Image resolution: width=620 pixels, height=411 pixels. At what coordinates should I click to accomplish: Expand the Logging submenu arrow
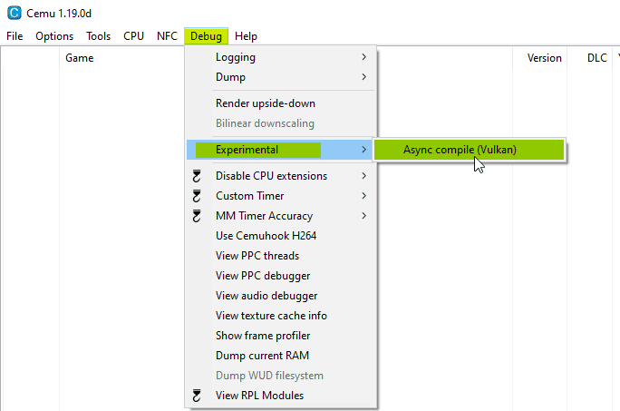[363, 57]
